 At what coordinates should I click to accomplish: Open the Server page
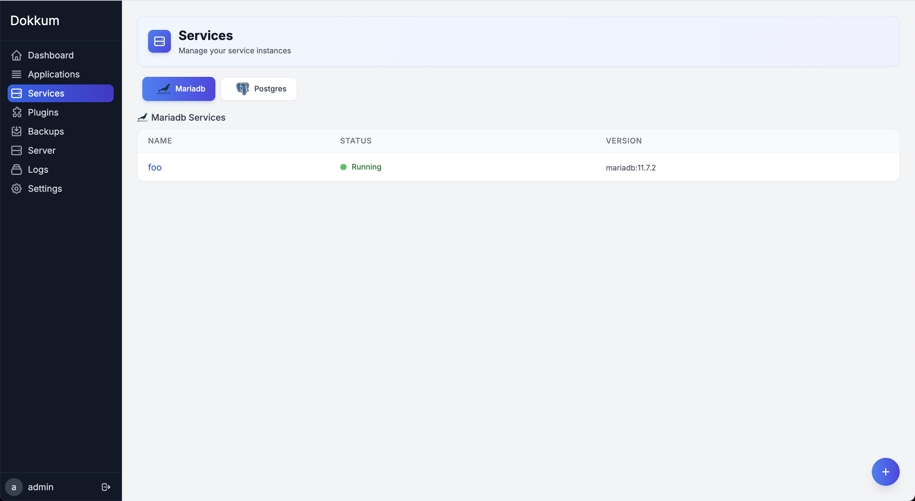click(x=61, y=150)
